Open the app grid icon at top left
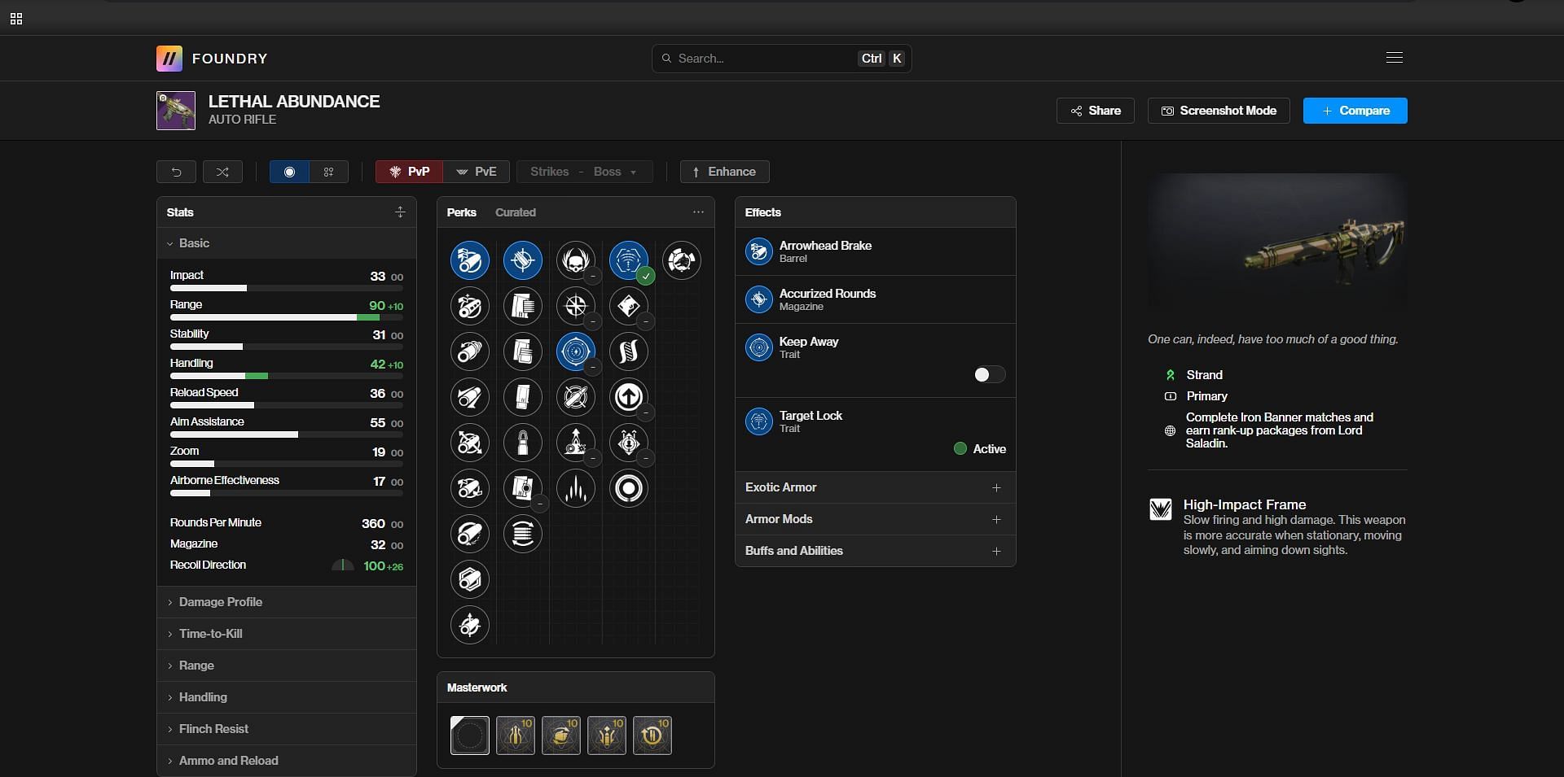1564x777 pixels. [16, 19]
